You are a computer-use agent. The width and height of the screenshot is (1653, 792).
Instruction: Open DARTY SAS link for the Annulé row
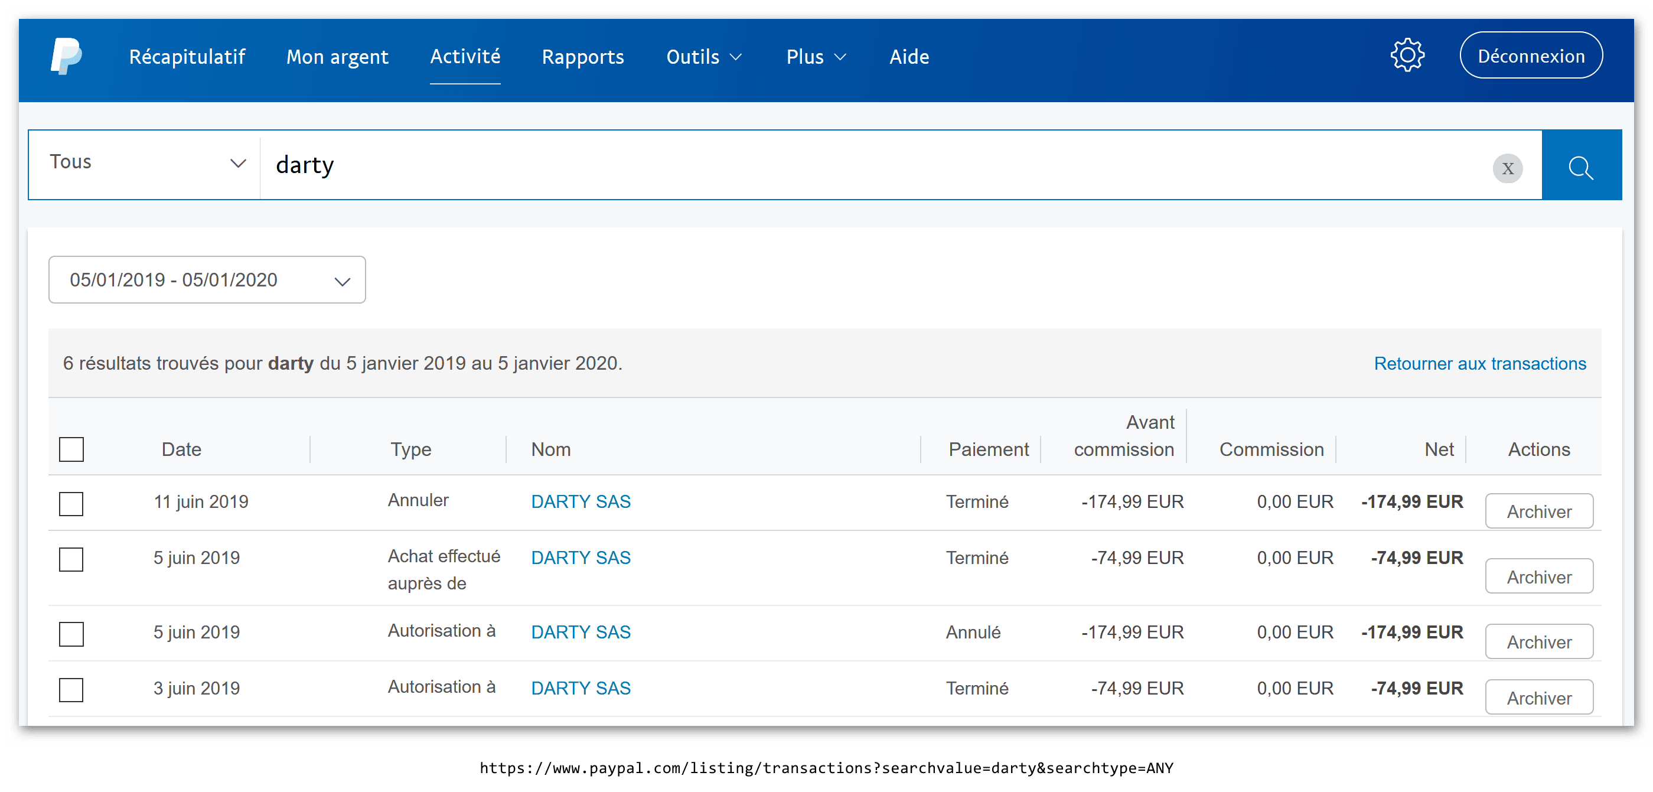(x=581, y=632)
